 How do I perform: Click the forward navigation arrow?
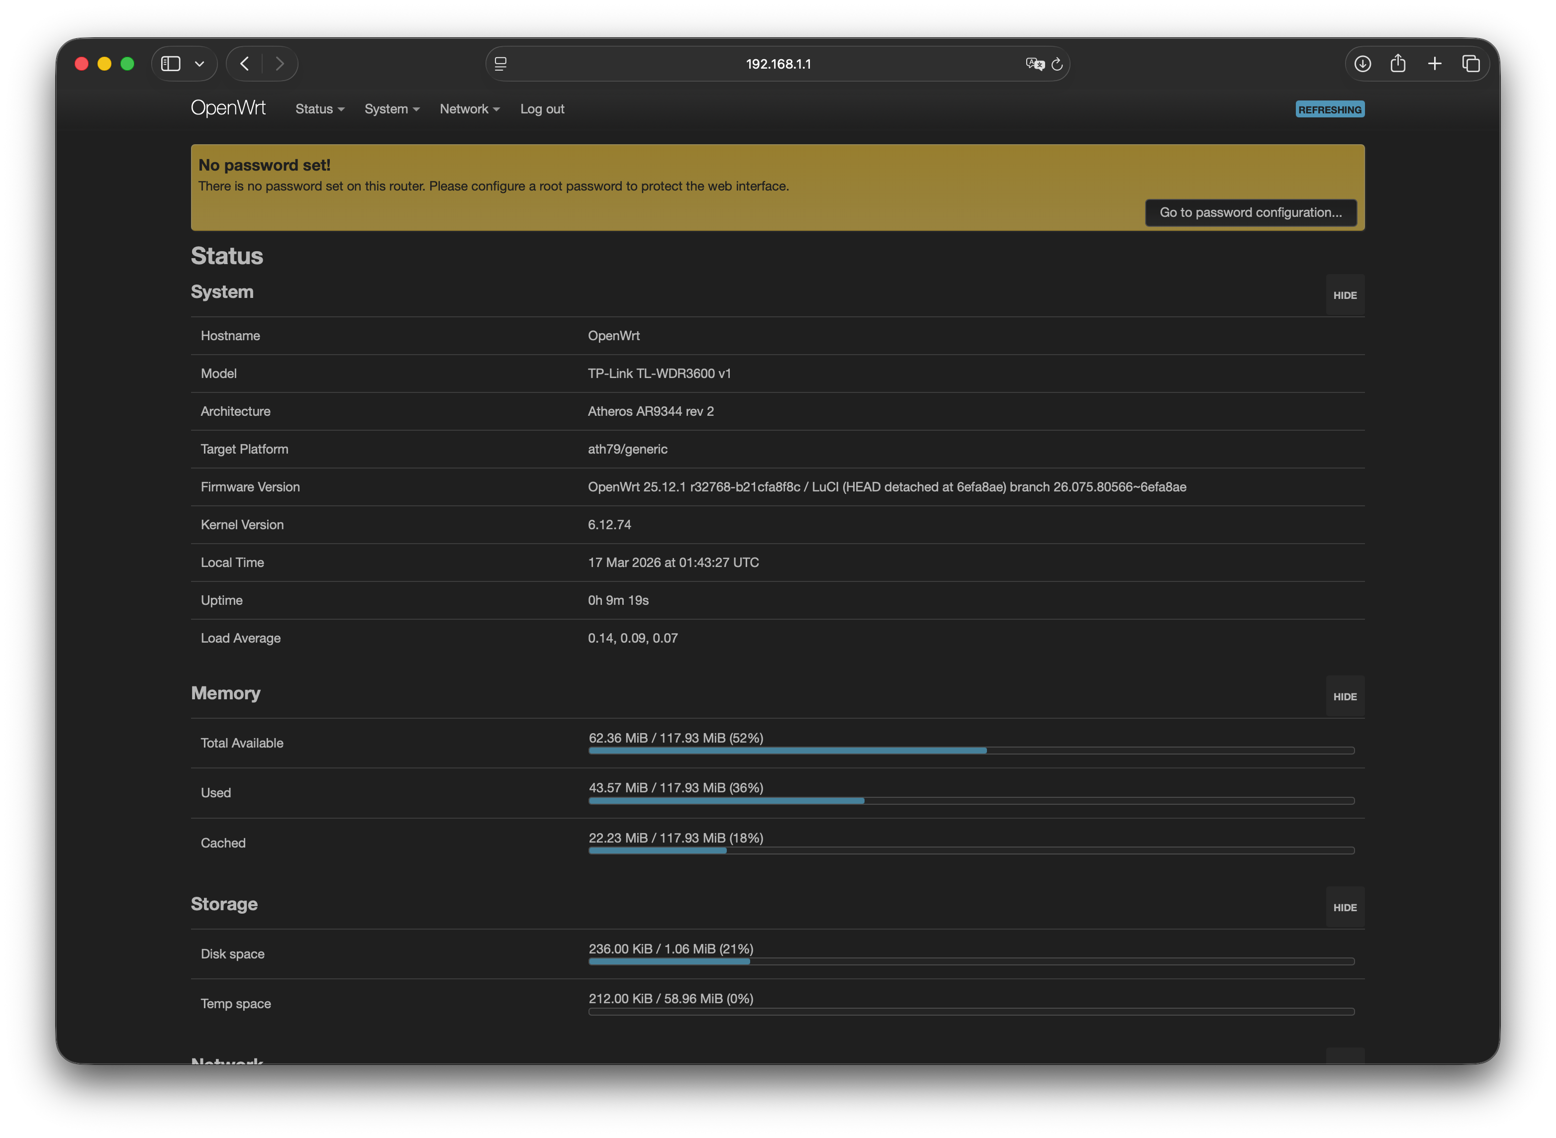tap(280, 64)
